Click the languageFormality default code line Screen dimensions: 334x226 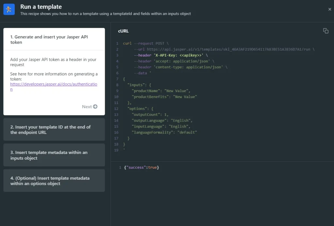point(164,132)
